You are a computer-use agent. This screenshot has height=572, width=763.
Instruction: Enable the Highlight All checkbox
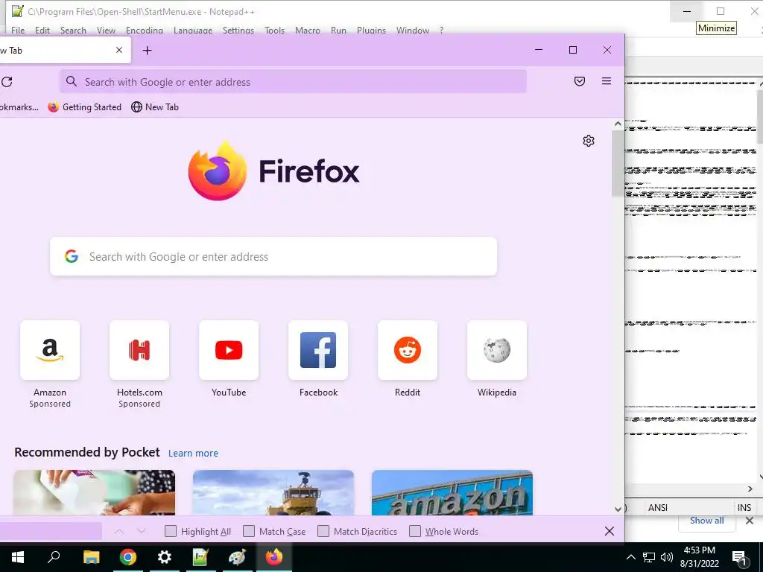click(171, 531)
